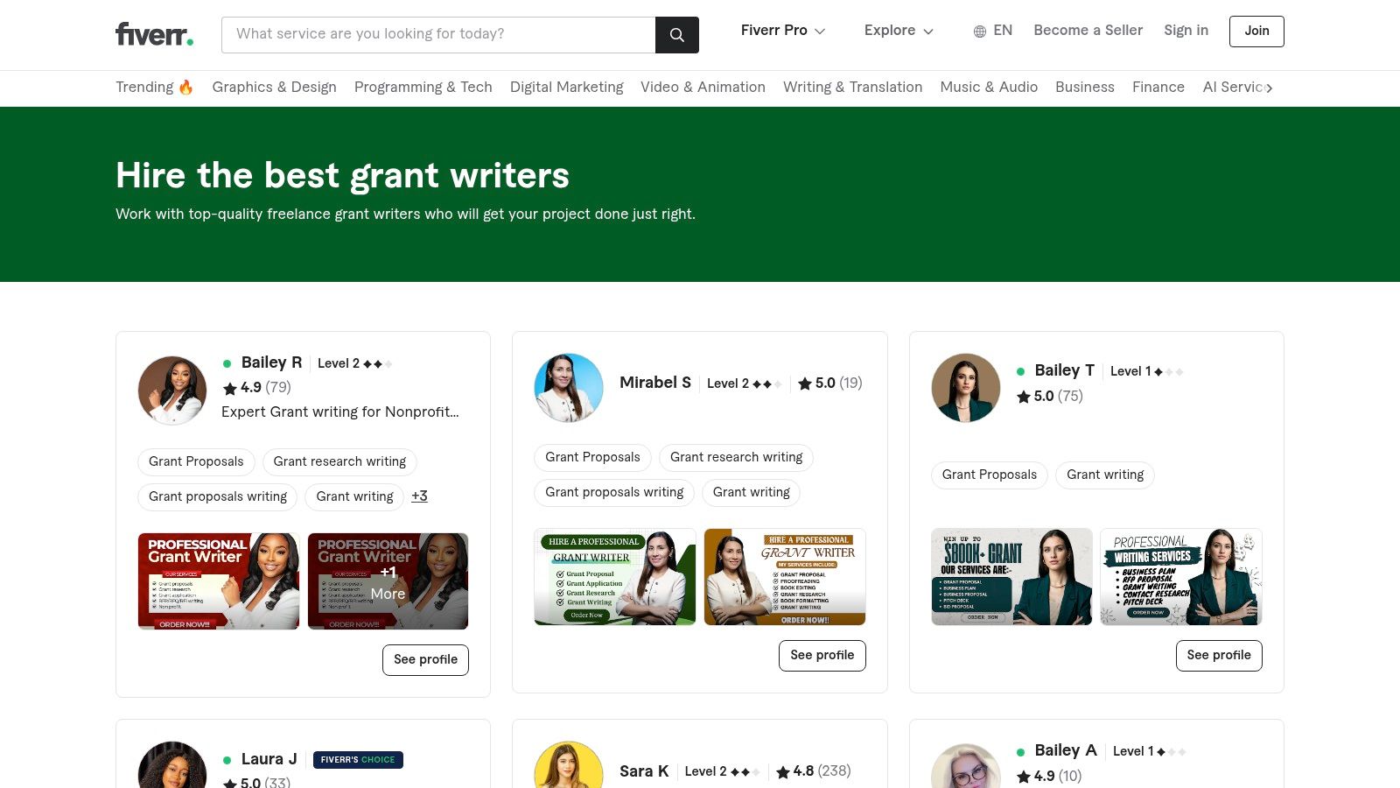Click Mirabel S's Grant research writing tag
Screen dimensions: 1400x788
(736, 457)
